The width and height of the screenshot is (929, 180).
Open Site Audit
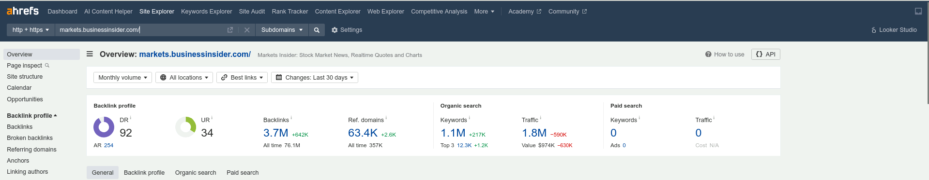tap(252, 11)
